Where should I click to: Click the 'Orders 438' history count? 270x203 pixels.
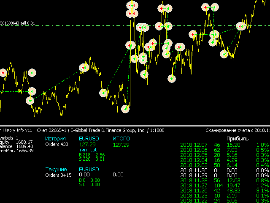pyautogui.click(x=57, y=144)
